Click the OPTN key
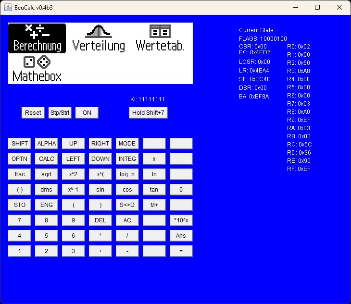Screen dimensions: 351x304 pyautogui.click(x=20, y=159)
